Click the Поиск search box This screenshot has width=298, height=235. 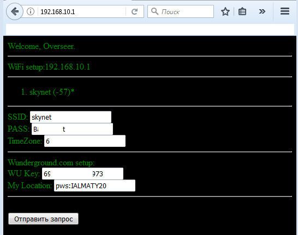pyautogui.click(x=181, y=11)
